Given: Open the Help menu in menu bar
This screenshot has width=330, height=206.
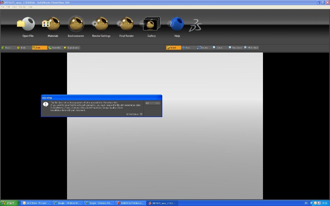Looking at the screenshot, I should point(30,7).
